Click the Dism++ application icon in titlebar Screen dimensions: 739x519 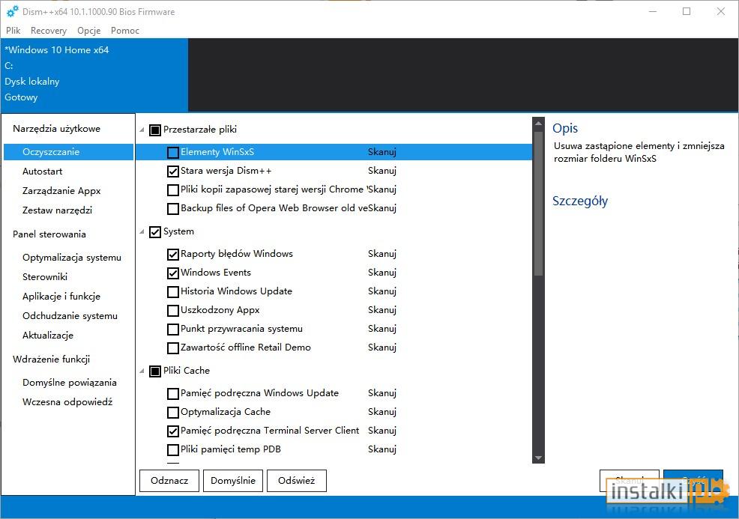click(10, 11)
